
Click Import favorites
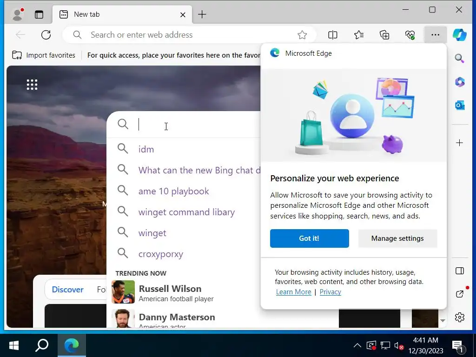tap(44, 55)
